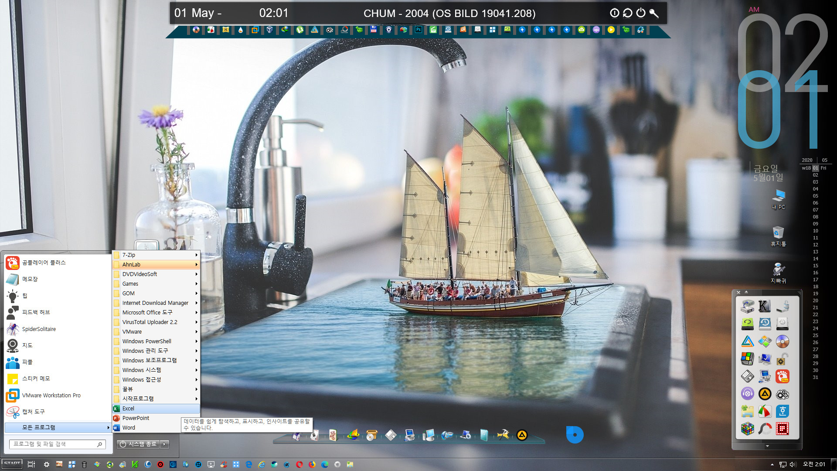
Task: Collapse the side dock using eject arrow
Action: pyautogui.click(x=746, y=292)
